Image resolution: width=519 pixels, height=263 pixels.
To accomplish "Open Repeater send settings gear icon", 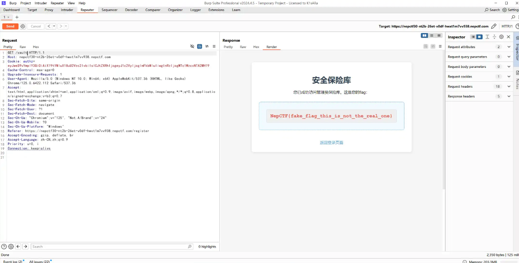I will pyautogui.click(x=23, y=26).
